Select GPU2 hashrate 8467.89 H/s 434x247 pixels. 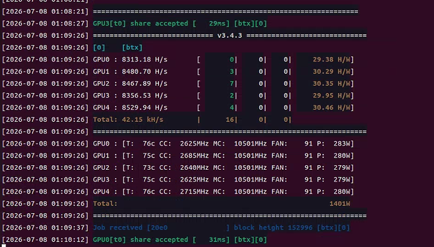coord(144,84)
